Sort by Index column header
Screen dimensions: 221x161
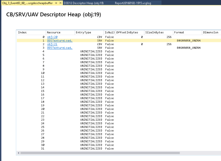(x=31, y=32)
